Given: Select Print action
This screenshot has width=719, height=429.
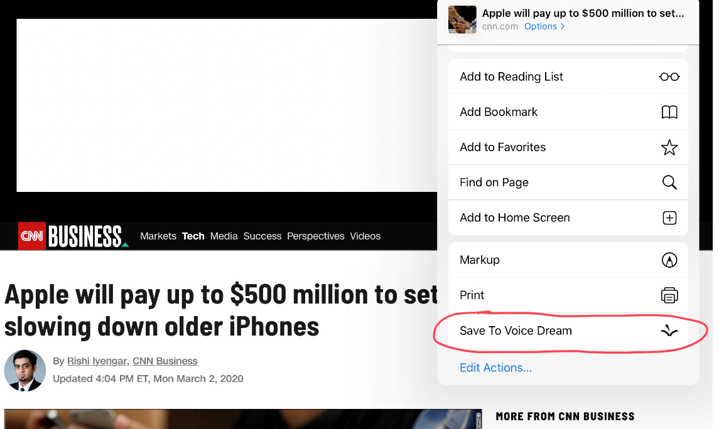Looking at the screenshot, I should click(x=568, y=295).
